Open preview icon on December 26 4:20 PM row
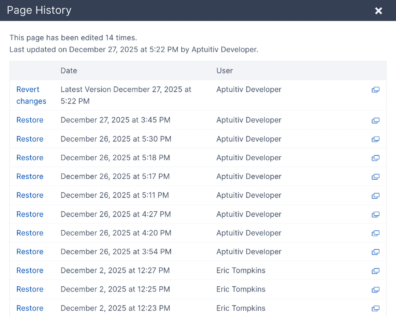The height and width of the screenshot is (317, 396). (375, 233)
